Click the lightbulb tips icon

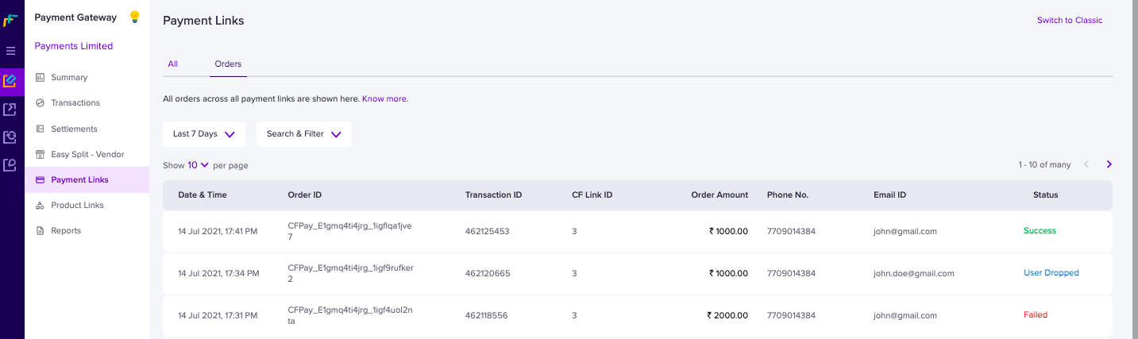point(134,17)
